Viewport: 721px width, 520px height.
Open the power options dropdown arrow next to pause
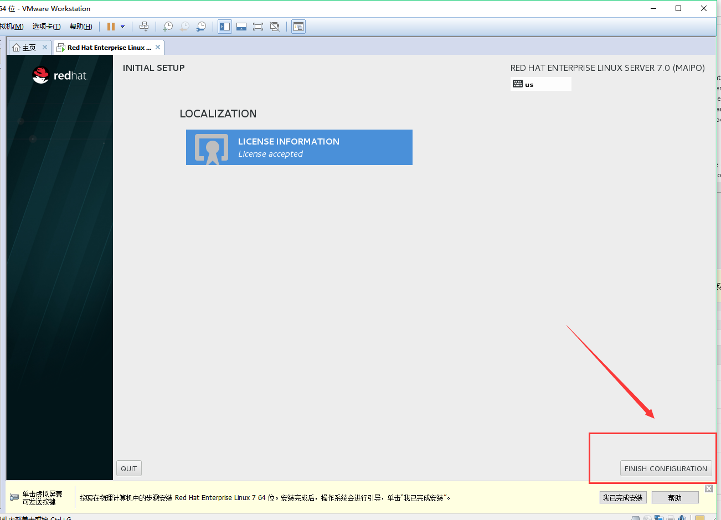tap(123, 27)
